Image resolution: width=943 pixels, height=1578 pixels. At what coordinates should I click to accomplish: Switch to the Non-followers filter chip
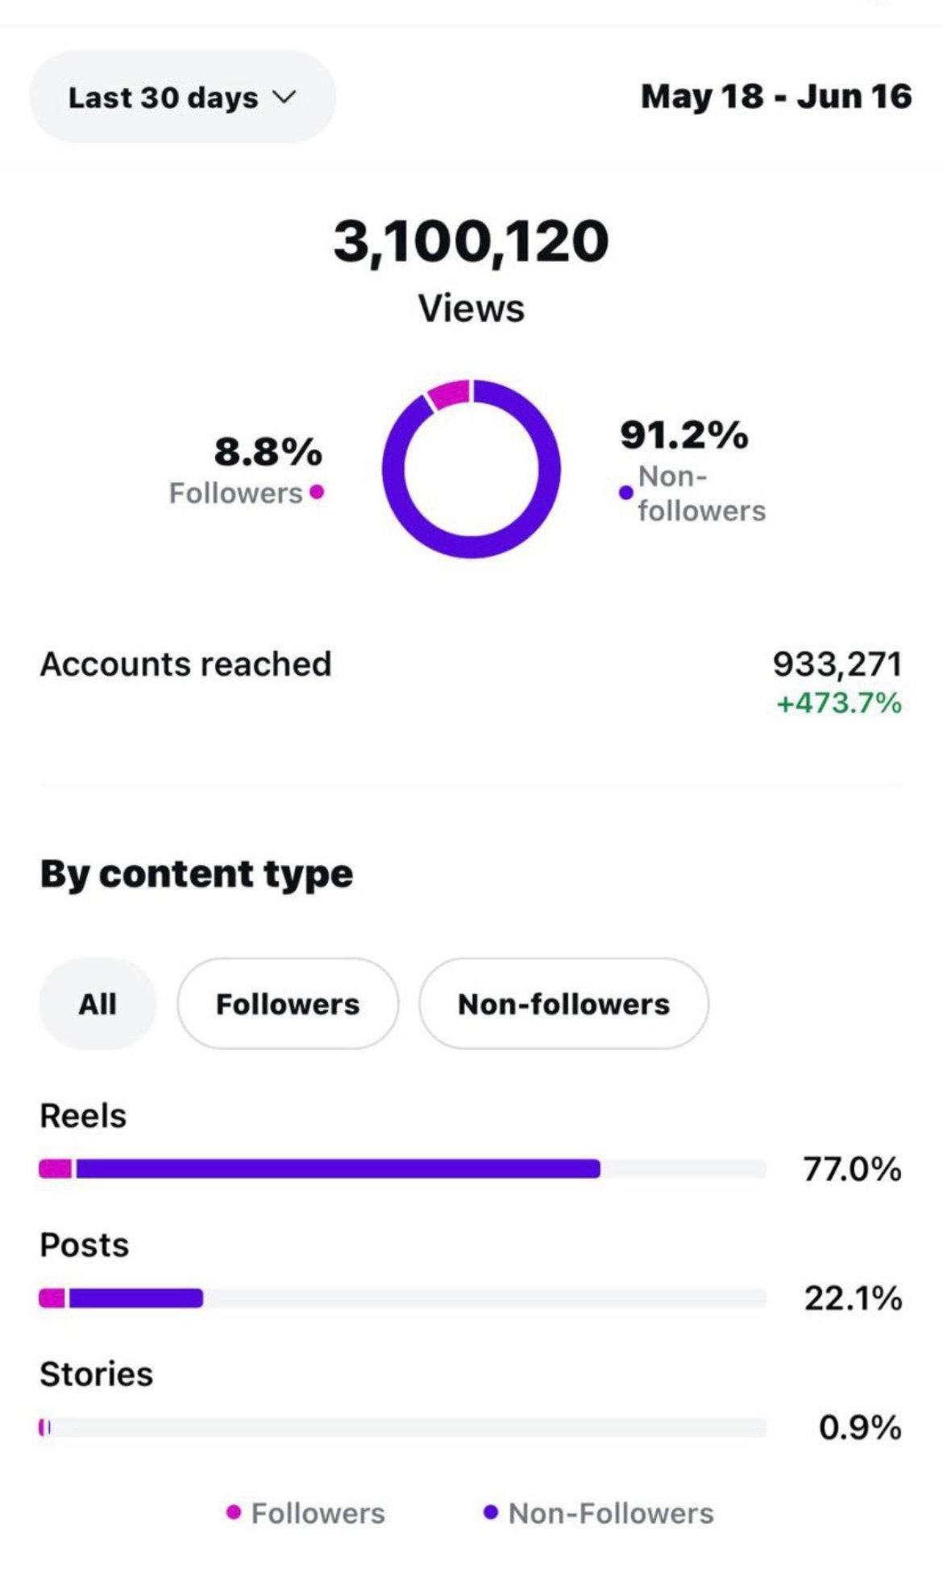coord(563,1004)
